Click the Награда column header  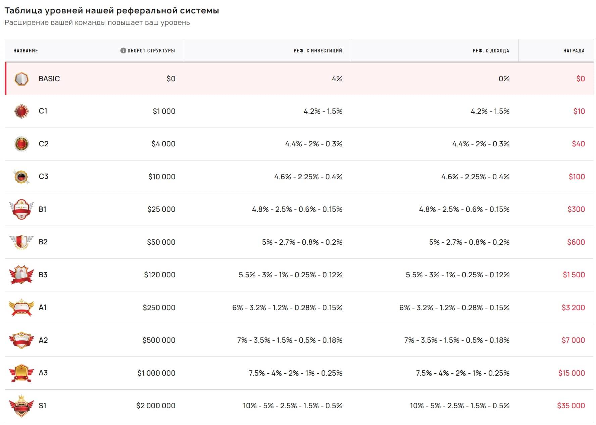click(x=574, y=51)
